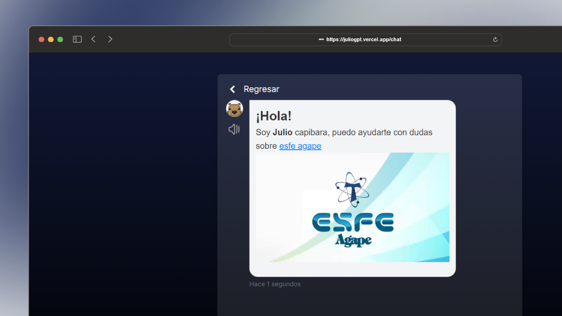Screen dimensions: 562x316
Task: Open the esfe agape link
Action: point(300,146)
